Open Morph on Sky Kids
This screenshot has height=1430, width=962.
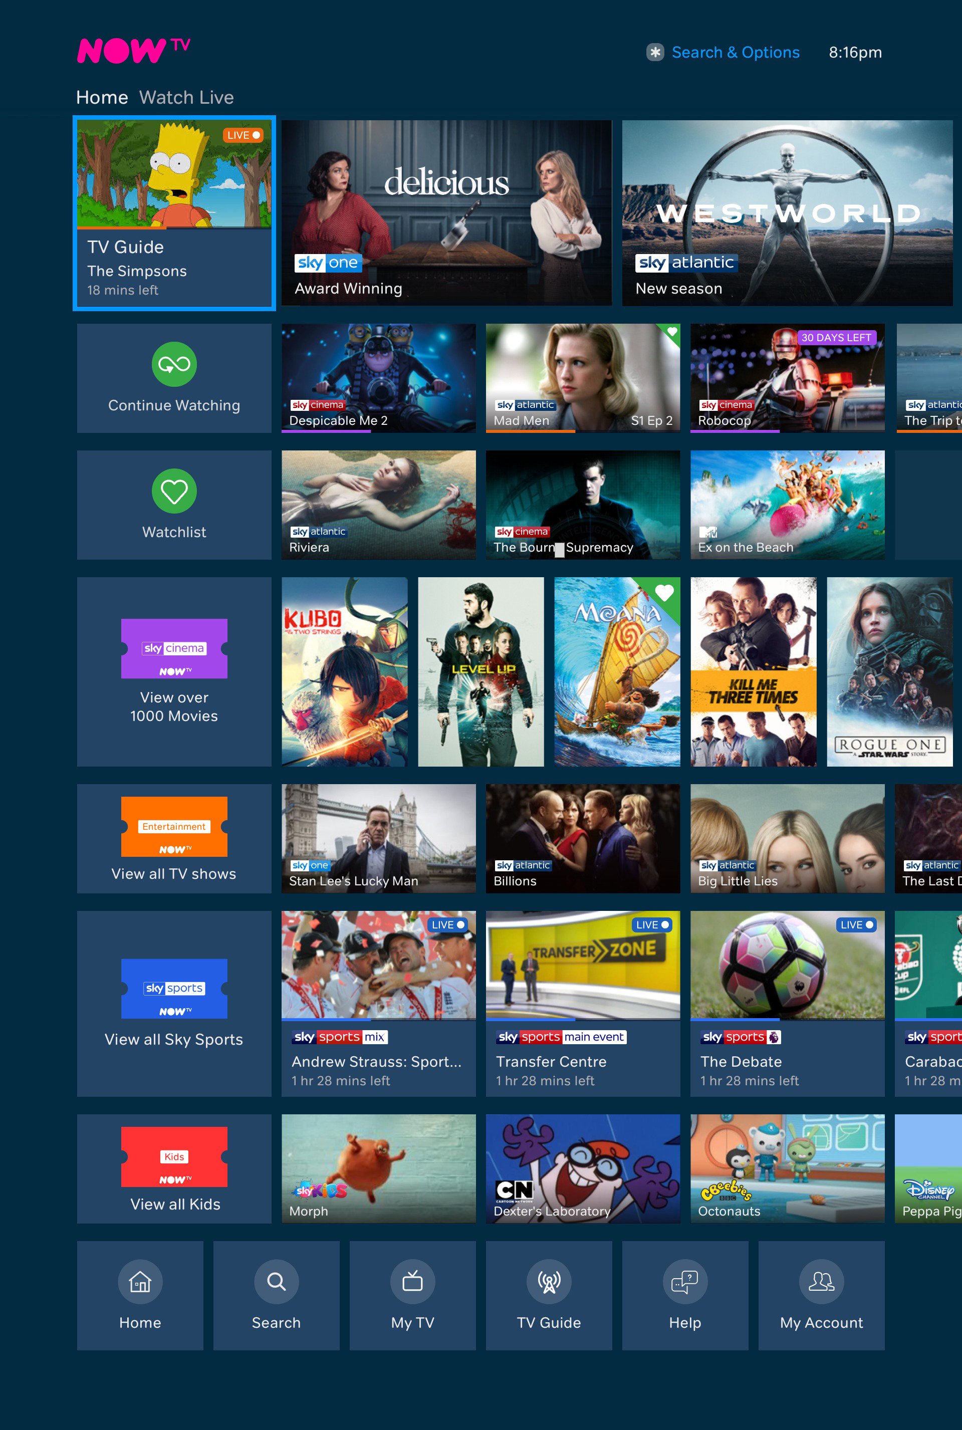(379, 1168)
